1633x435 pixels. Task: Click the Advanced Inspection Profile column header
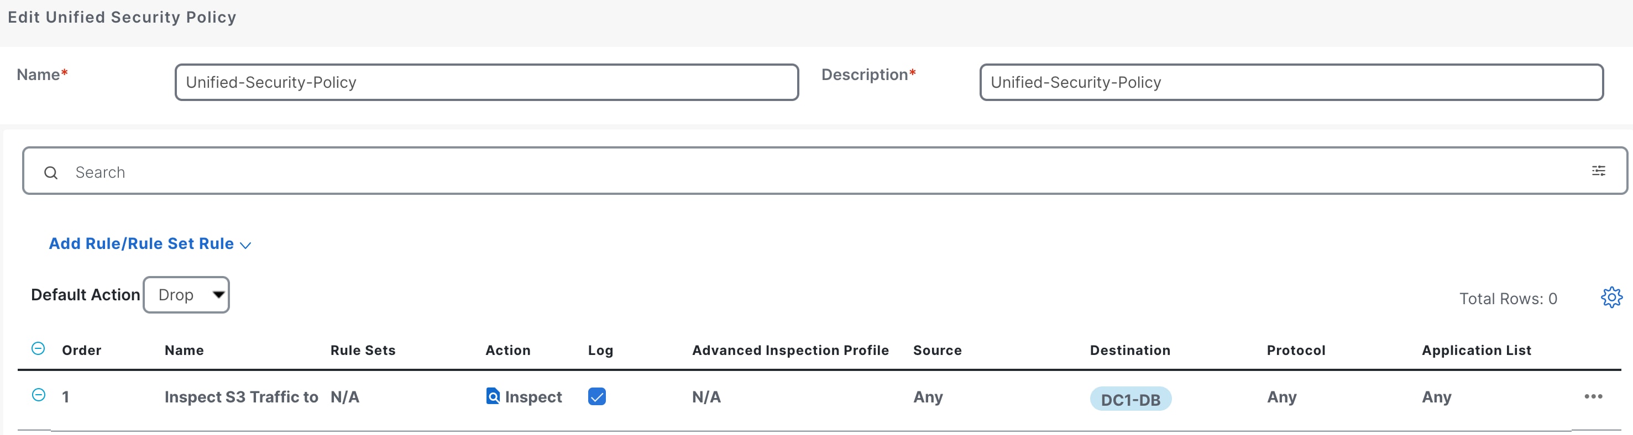[790, 350]
